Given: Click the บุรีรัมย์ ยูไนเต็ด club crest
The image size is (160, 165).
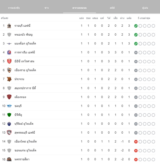Looking at the screenshot, I should pyautogui.click(x=9, y=124).
